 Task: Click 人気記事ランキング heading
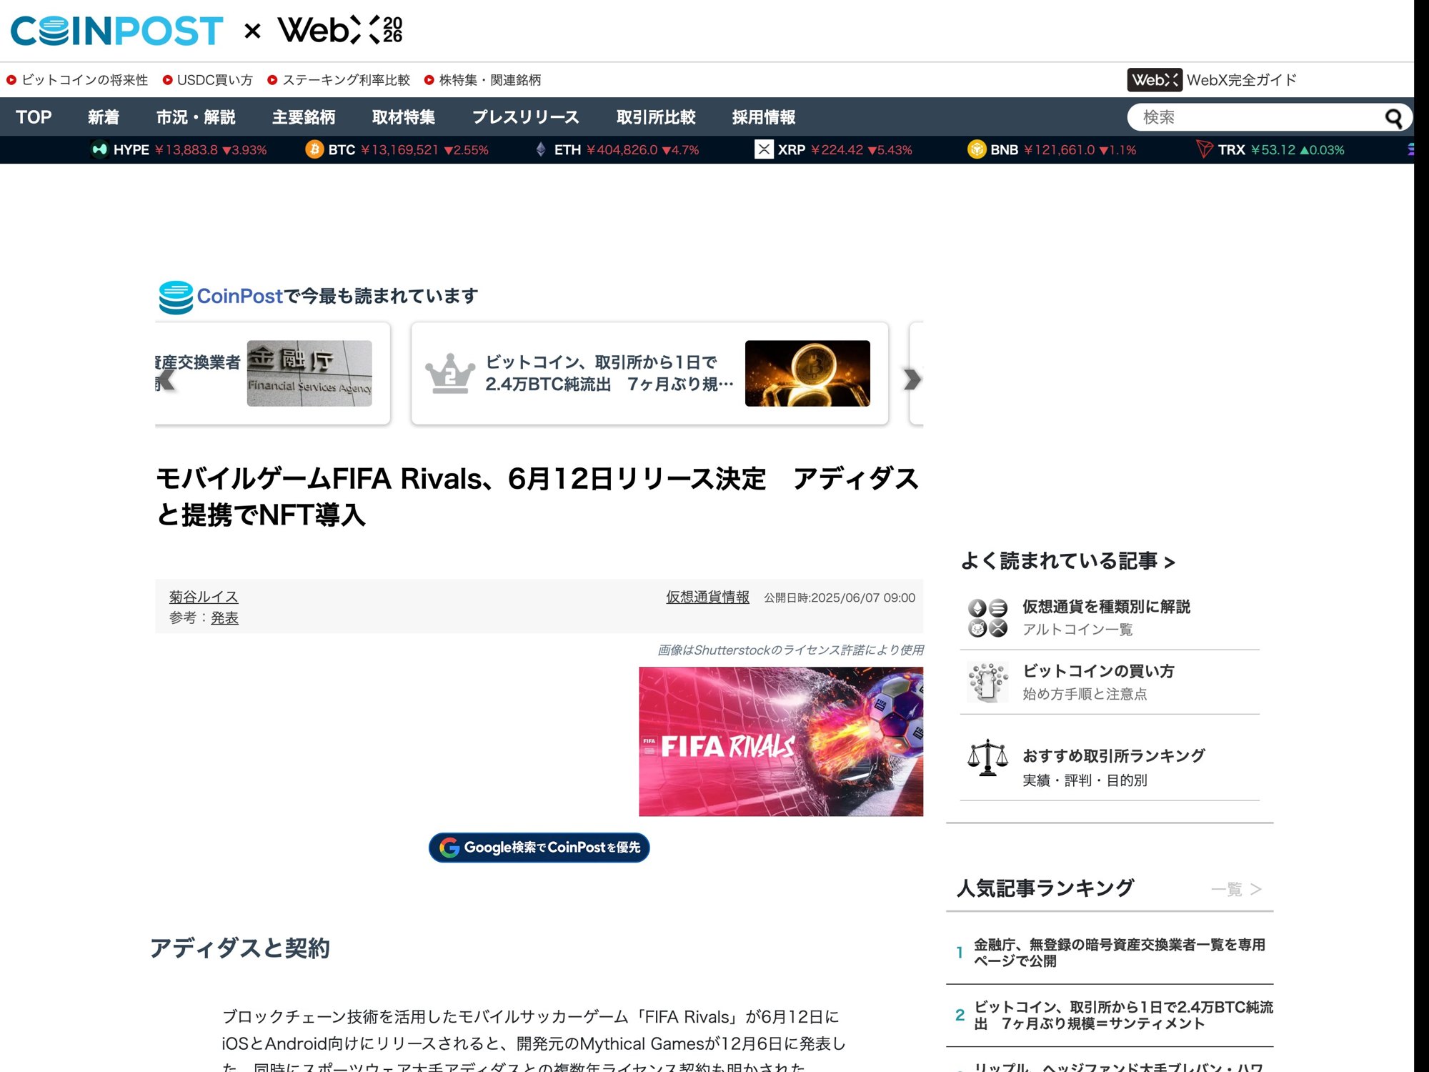coord(1045,888)
